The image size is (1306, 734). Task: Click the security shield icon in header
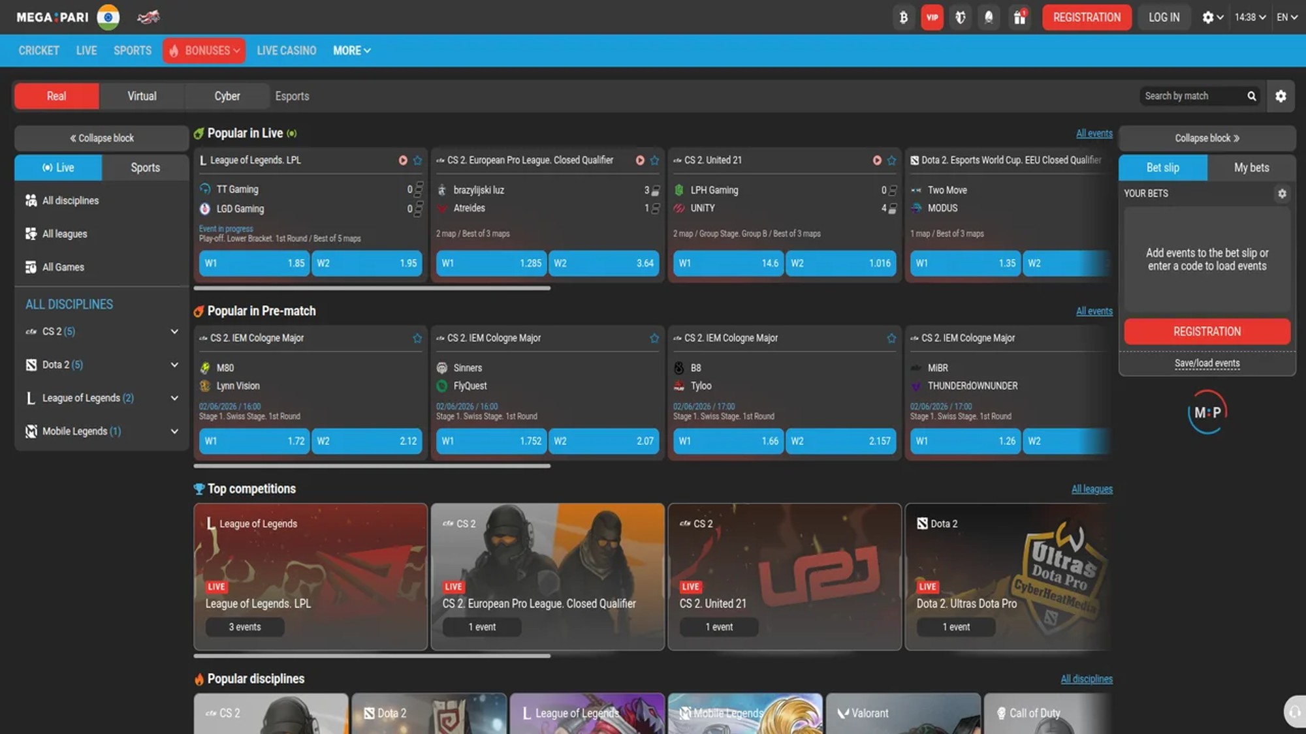click(961, 18)
